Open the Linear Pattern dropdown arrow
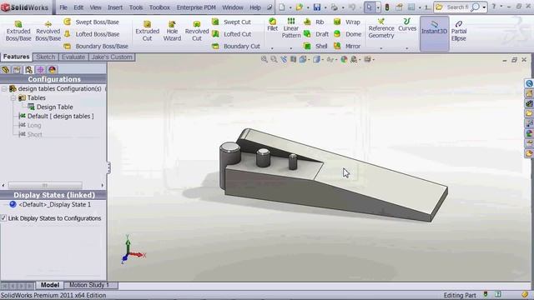This screenshot has width=534, height=300. [x=291, y=48]
